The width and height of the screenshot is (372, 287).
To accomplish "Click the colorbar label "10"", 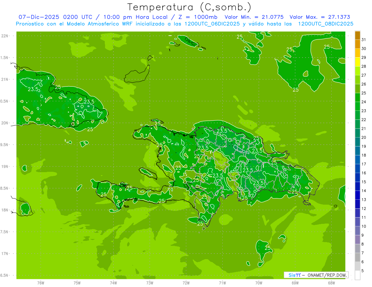I will (x=364, y=226).
